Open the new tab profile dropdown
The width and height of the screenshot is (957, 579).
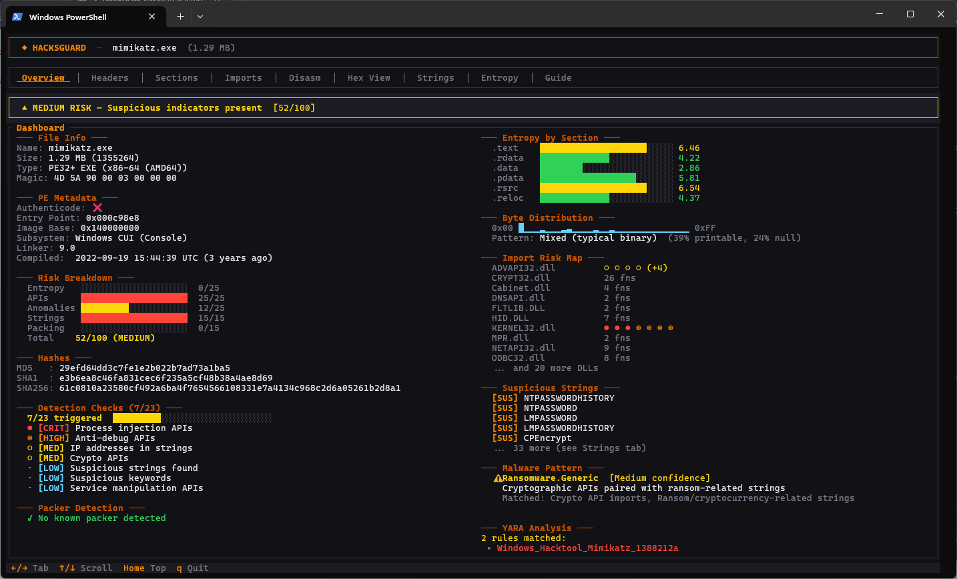click(x=200, y=17)
